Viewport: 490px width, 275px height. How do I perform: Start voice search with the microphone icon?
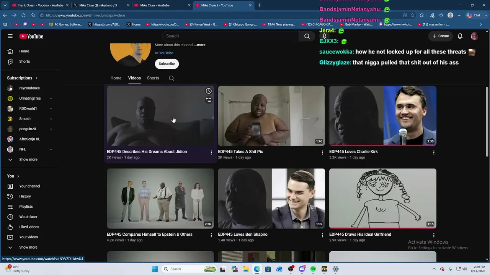point(324,36)
